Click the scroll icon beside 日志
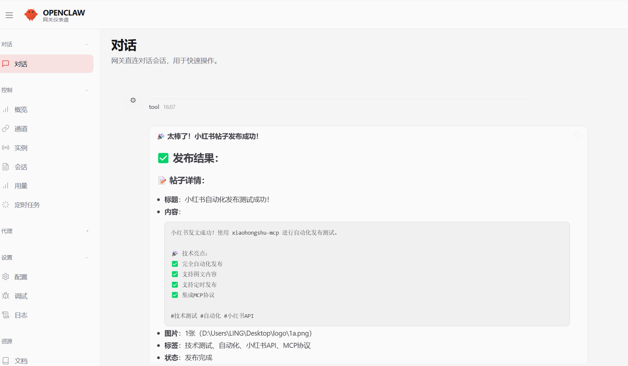 6,315
